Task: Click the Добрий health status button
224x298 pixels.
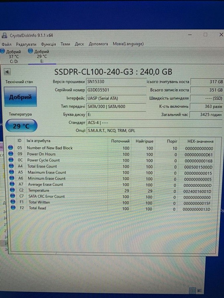Action: tap(20, 97)
